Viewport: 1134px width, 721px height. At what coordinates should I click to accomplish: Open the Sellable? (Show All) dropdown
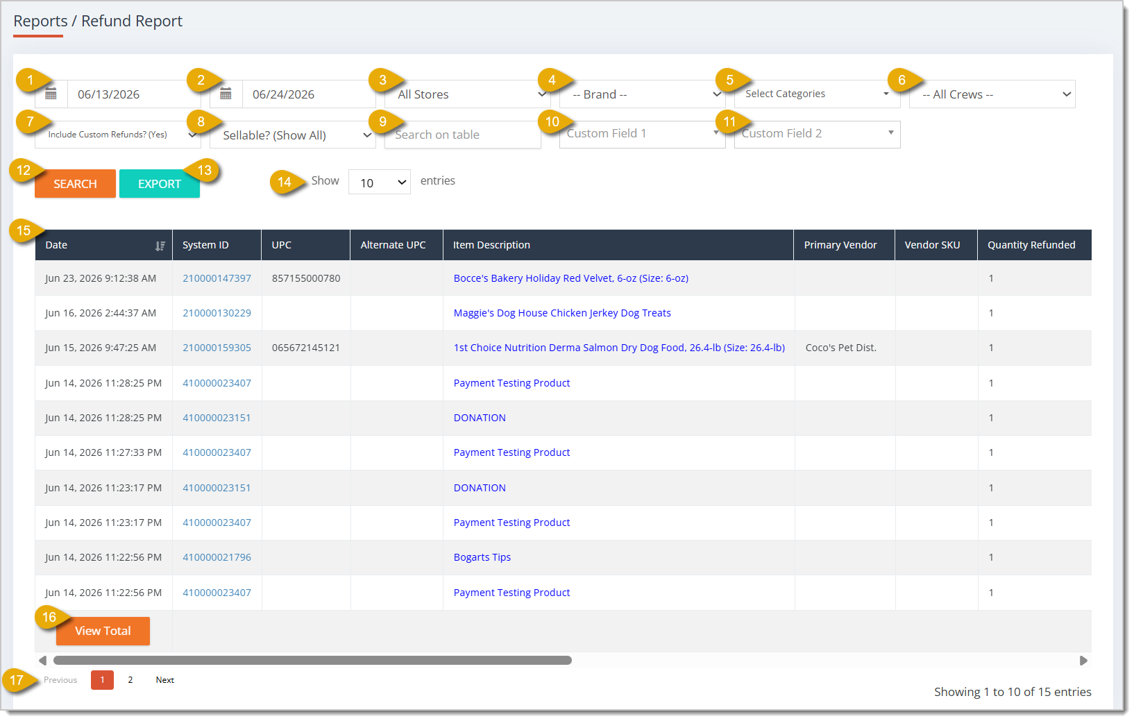tap(293, 135)
